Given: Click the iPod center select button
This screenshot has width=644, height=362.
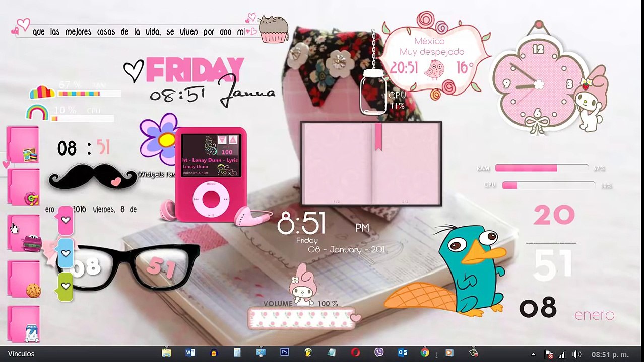Looking at the screenshot, I should point(212,200).
